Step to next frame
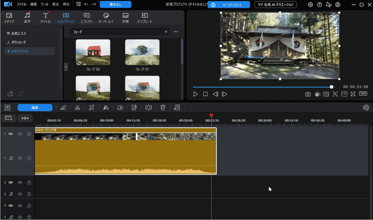This screenshot has width=373, height=220. pyautogui.click(x=224, y=94)
